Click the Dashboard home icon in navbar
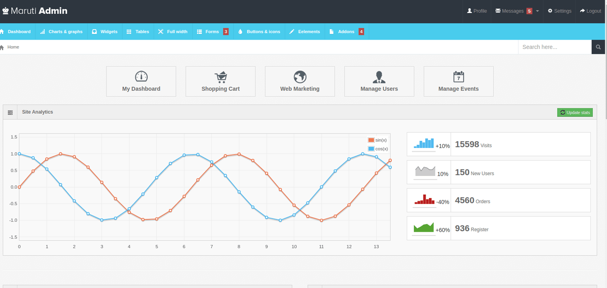This screenshot has height=288, width=607. 2,32
